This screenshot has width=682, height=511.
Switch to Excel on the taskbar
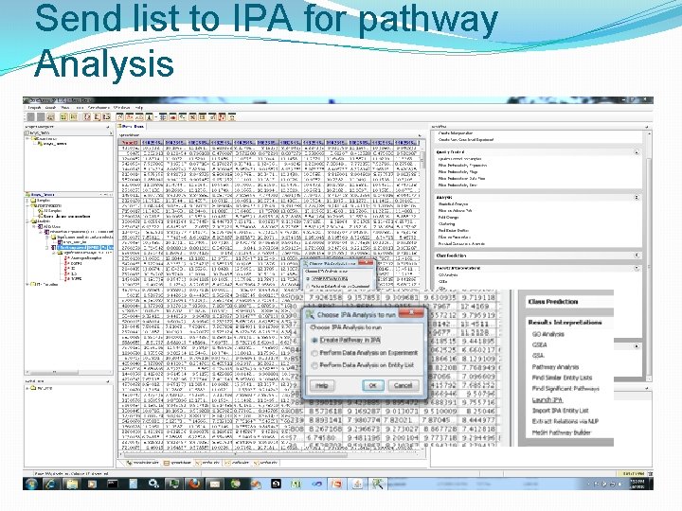click(x=296, y=484)
